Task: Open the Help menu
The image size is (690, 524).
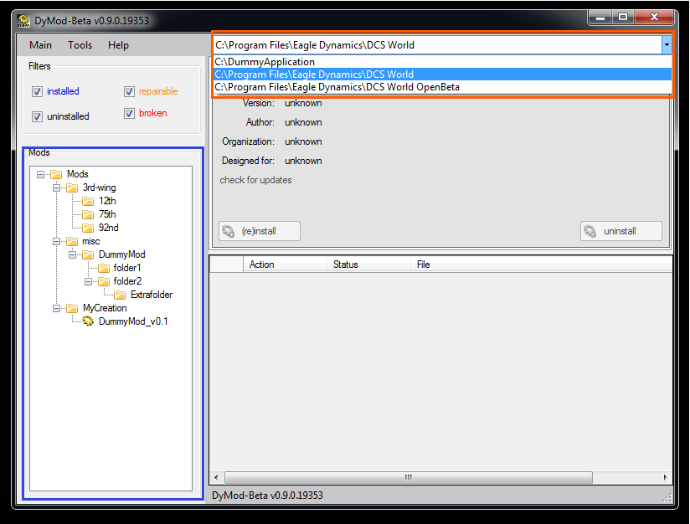Action: pos(118,45)
